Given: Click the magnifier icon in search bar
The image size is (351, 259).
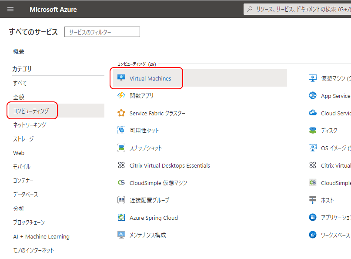Looking at the screenshot, I should [x=250, y=9].
